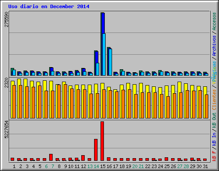Image resolution: width=219 pixels, height=171 pixels.
Task: Click the x-axis day label 12
Action: point(83,166)
